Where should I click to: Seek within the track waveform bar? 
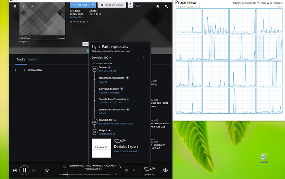coord(88,174)
